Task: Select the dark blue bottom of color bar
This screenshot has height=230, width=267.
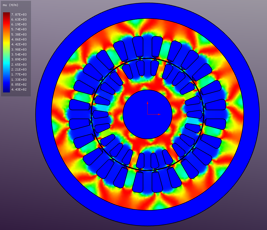Action: 6,90
